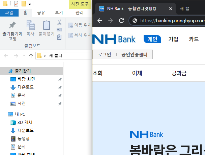
Task: Click the Move to (이동 위치) button
Action: click(x=80, y=25)
